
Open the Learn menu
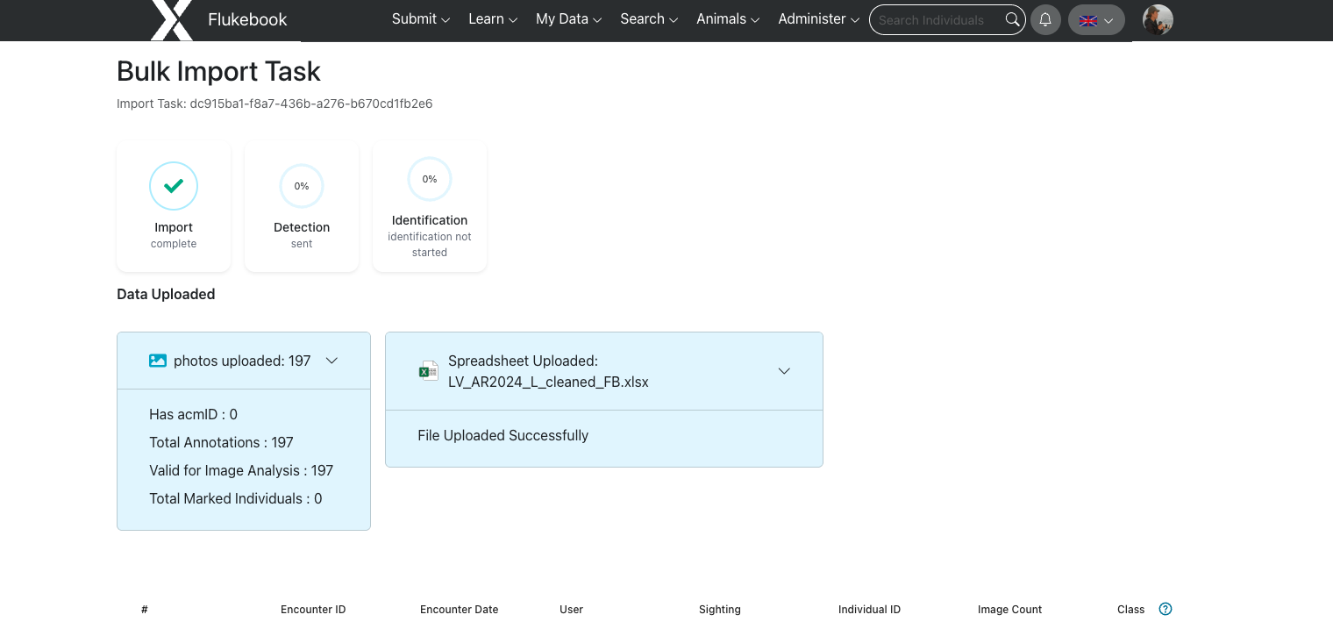pos(493,19)
